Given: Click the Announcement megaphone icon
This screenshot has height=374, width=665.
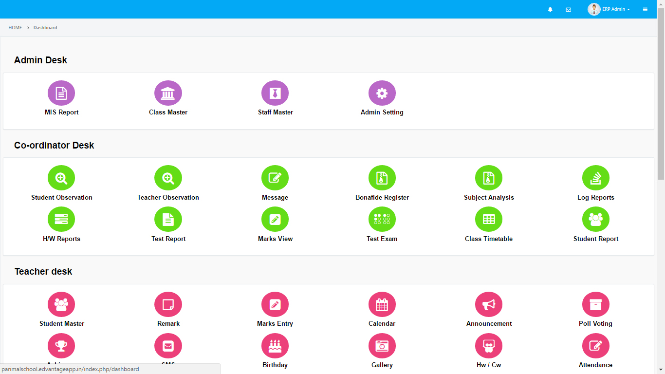Looking at the screenshot, I should 489,304.
